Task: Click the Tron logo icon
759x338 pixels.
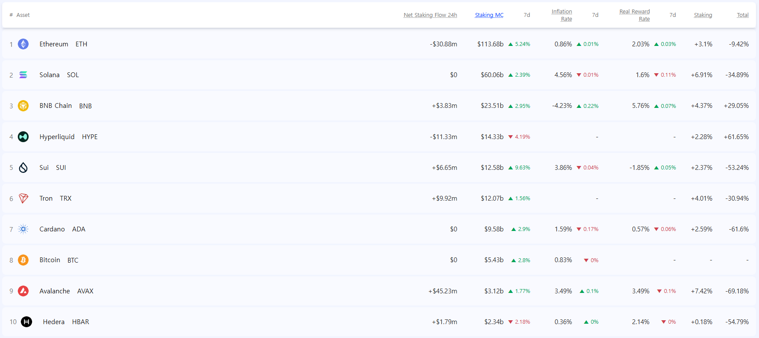Action: tap(23, 198)
